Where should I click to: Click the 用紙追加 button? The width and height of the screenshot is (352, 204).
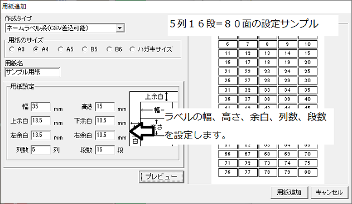point(289,192)
